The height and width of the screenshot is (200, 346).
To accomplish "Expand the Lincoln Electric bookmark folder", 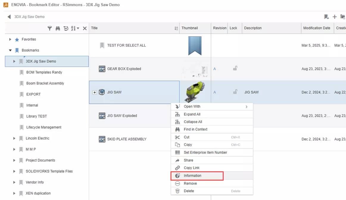I will [x=14, y=138].
